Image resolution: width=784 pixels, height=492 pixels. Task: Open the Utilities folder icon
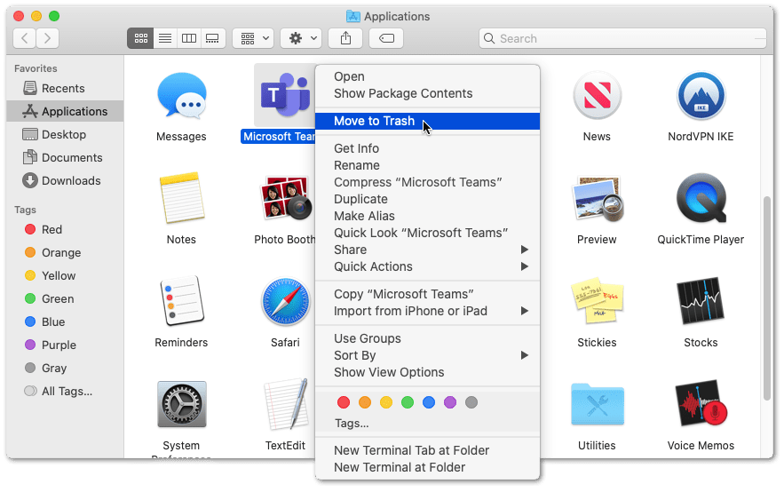(x=597, y=404)
